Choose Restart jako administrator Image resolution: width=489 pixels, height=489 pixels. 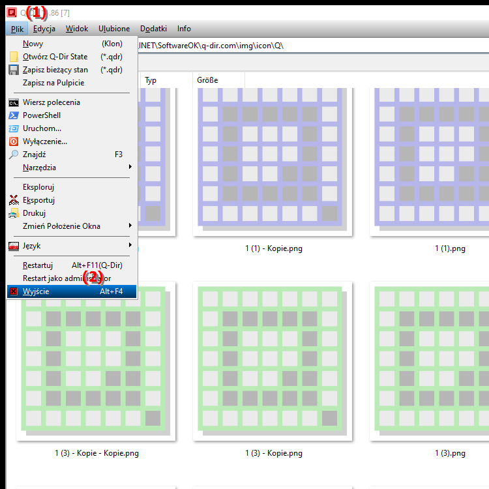pos(72,278)
